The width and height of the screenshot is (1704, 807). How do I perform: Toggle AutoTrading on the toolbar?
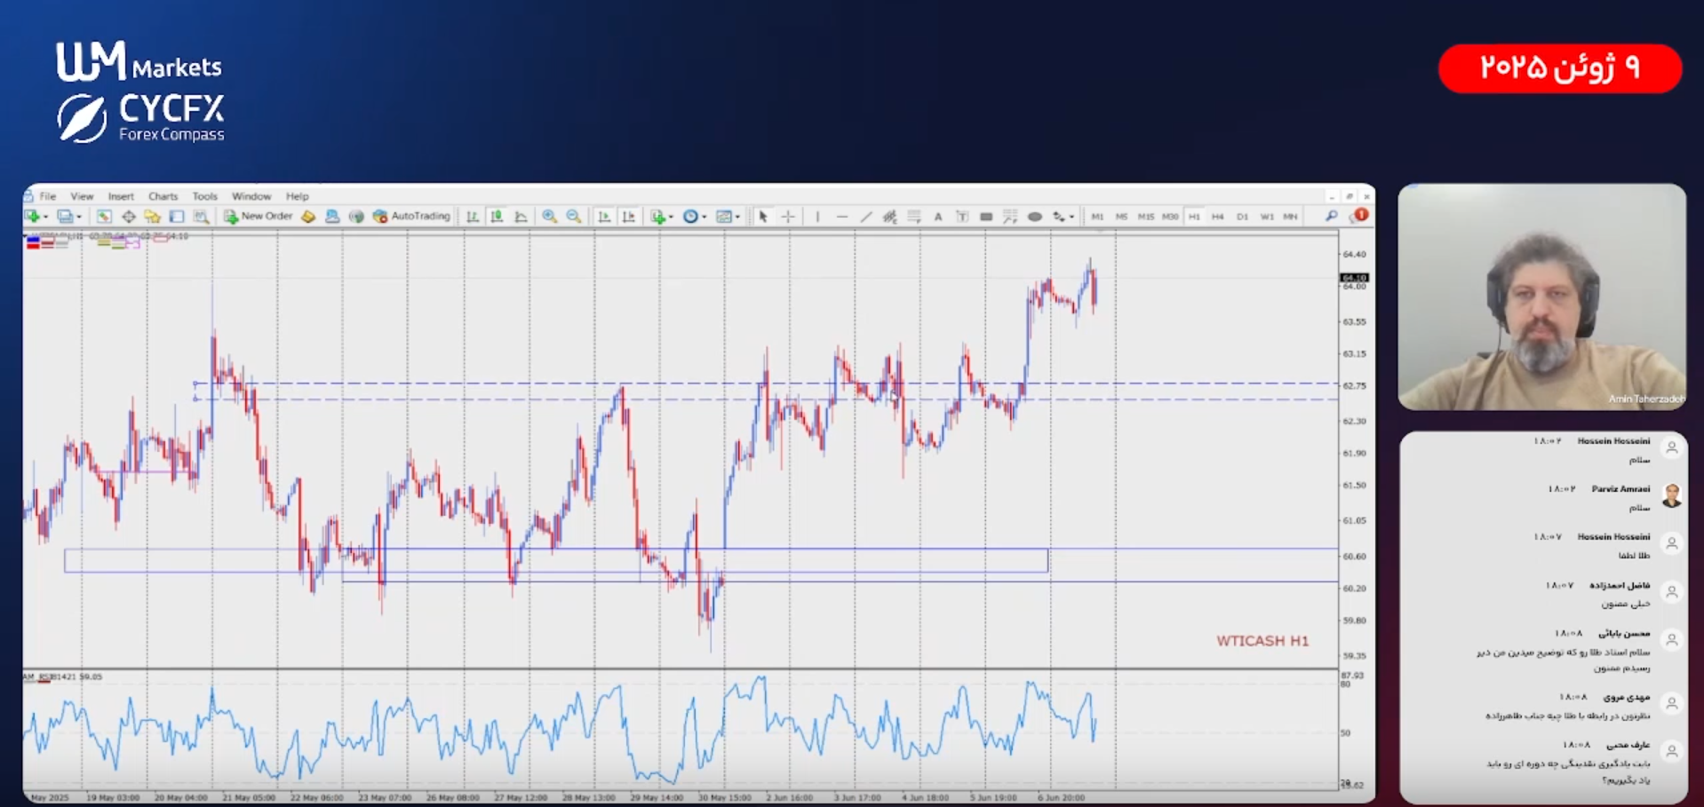coord(412,217)
